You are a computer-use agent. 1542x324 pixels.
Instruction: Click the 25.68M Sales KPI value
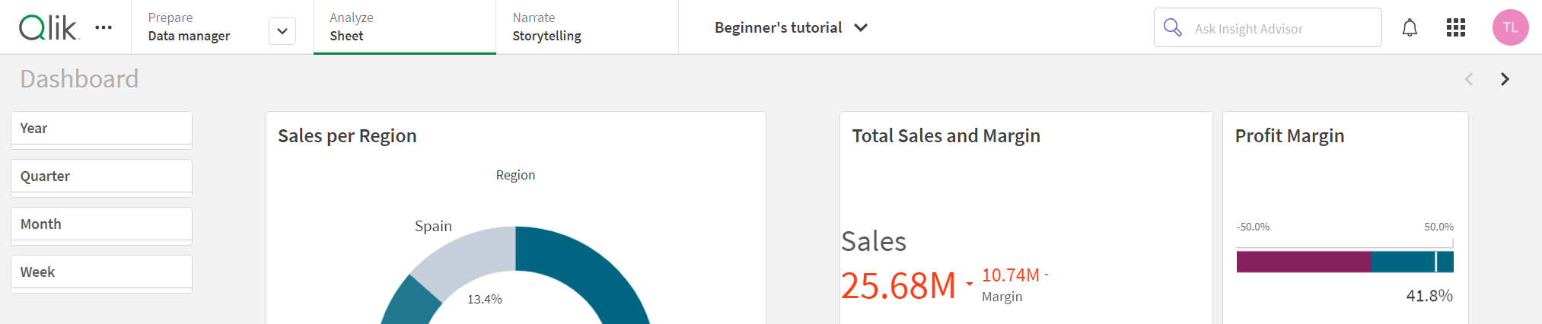point(898,286)
